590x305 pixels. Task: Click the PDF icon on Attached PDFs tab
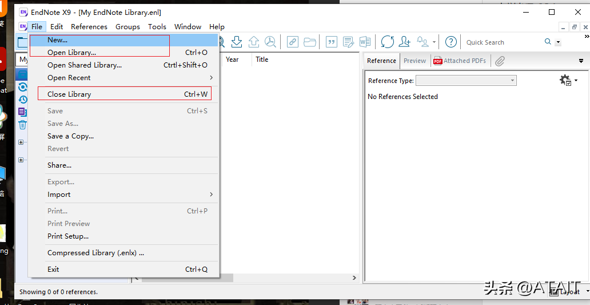pyautogui.click(x=437, y=61)
